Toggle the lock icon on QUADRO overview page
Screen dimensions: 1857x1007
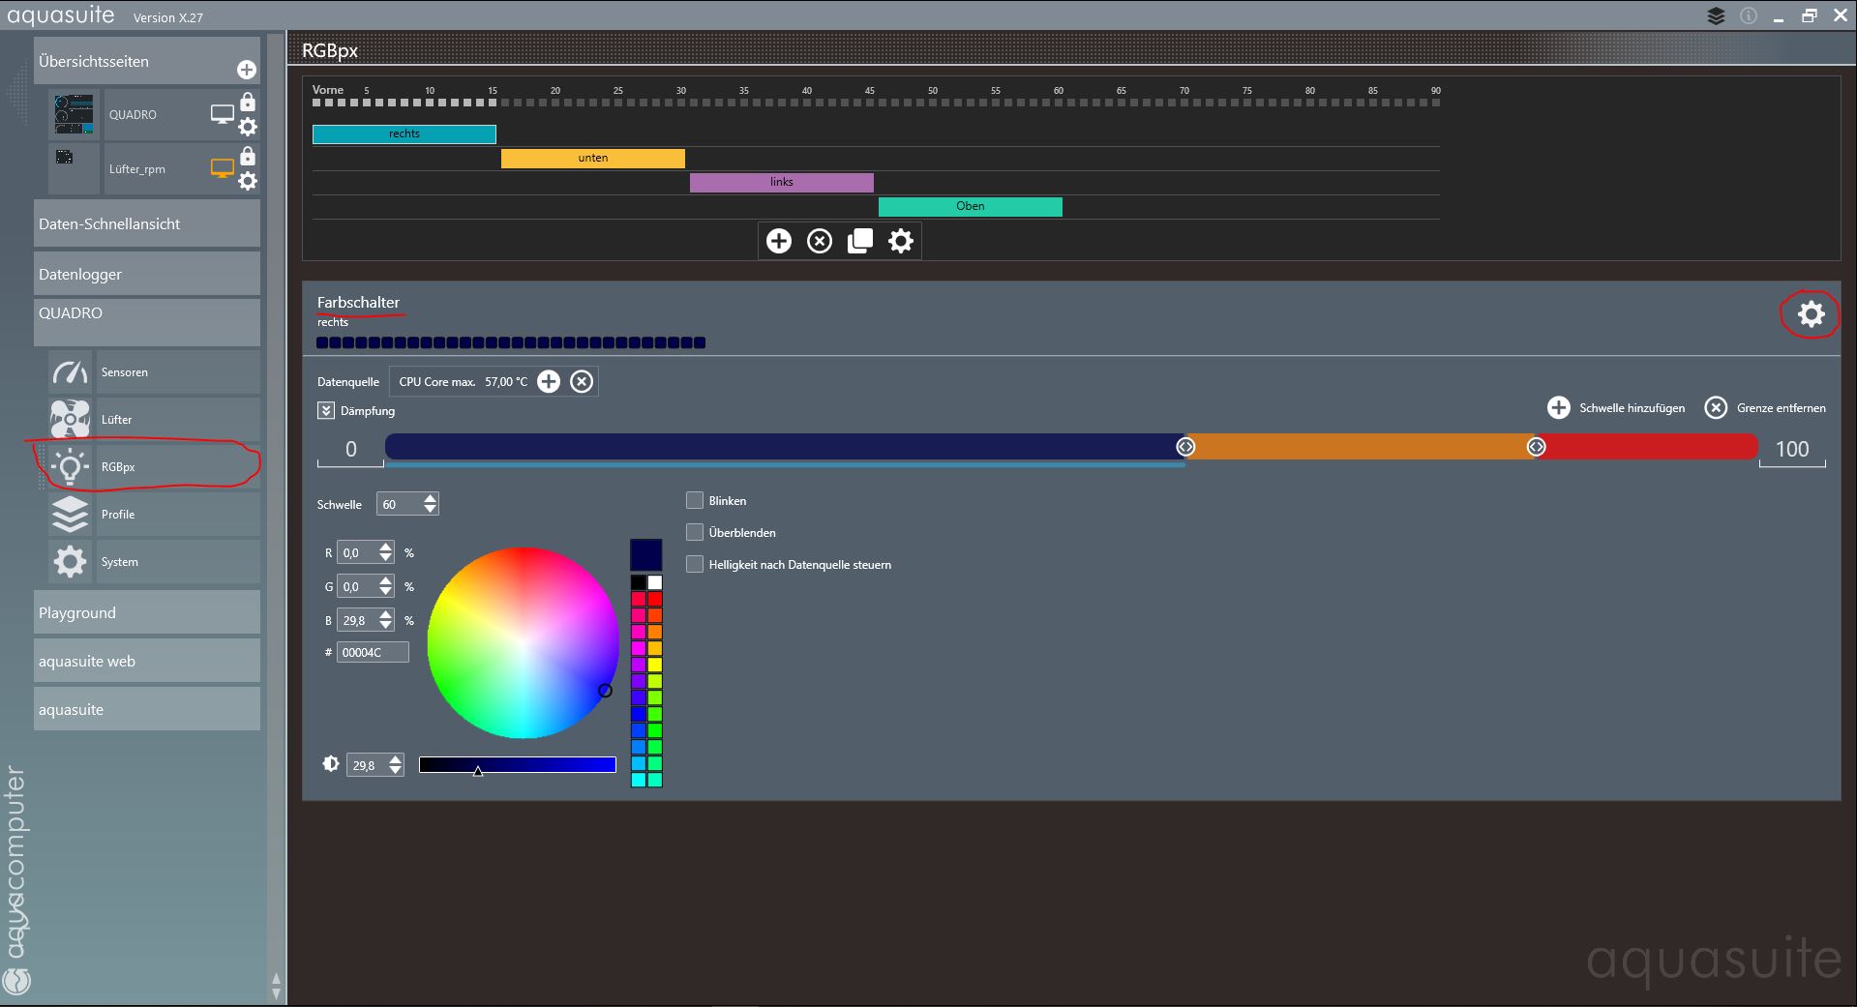(x=248, y=102)
